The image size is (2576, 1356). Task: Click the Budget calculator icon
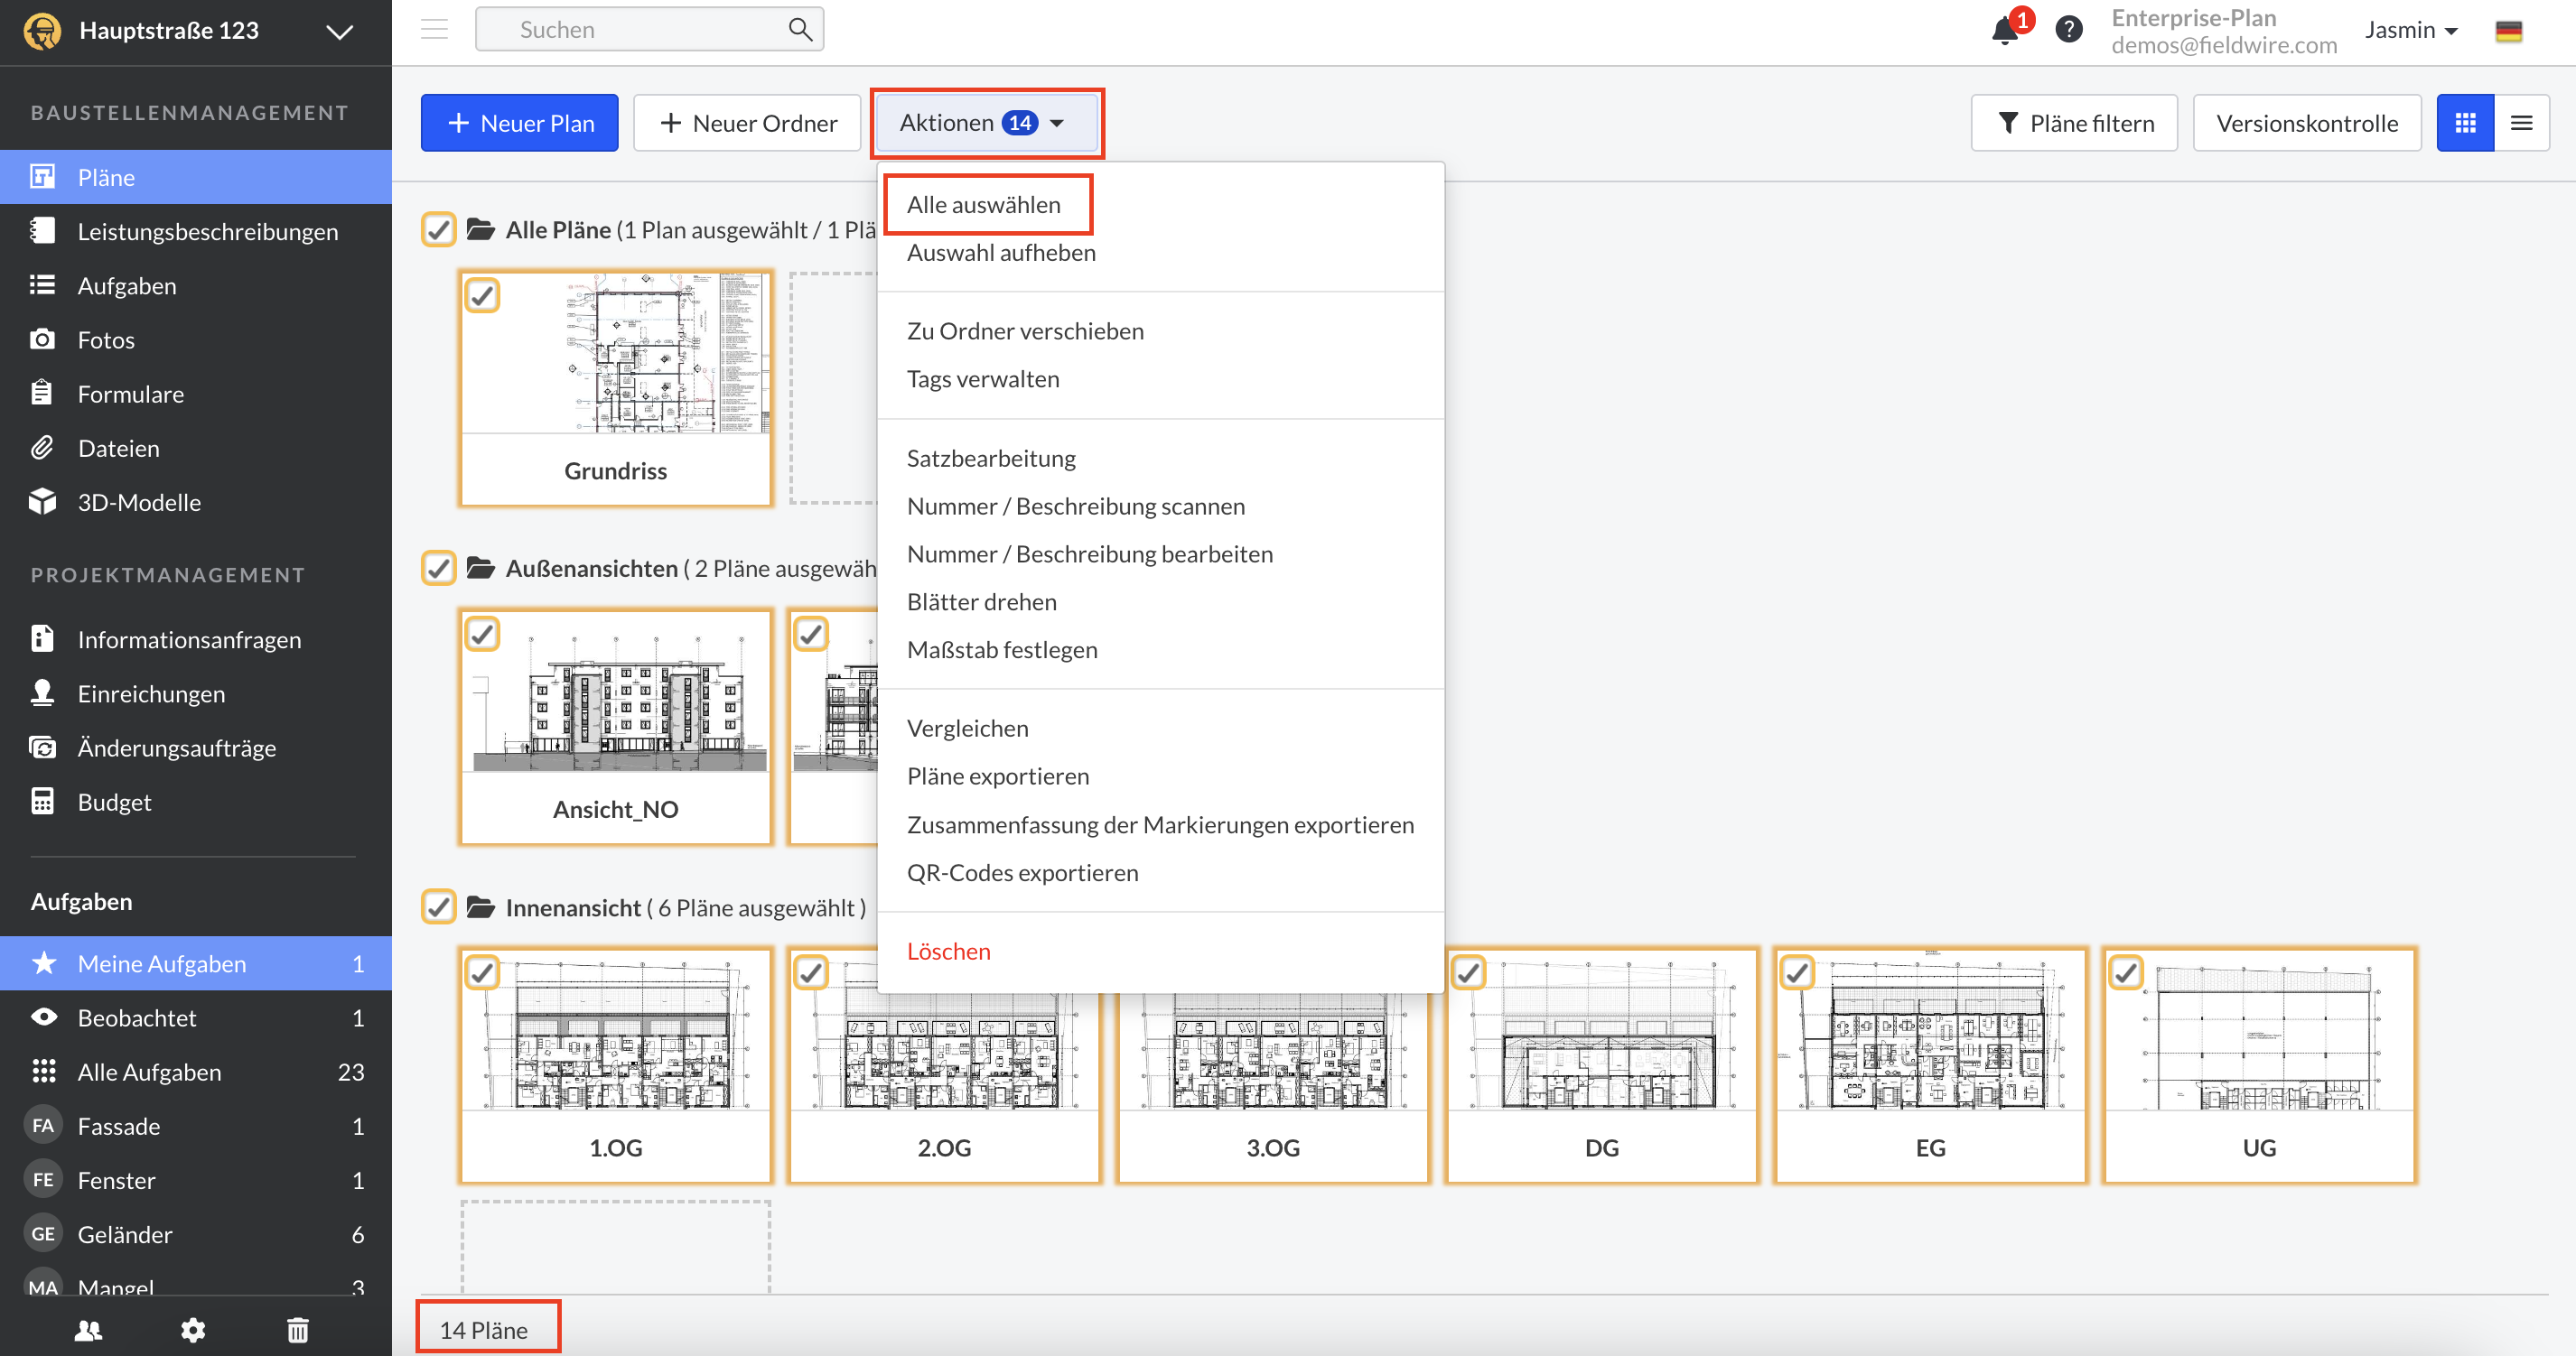coord(42,802)
